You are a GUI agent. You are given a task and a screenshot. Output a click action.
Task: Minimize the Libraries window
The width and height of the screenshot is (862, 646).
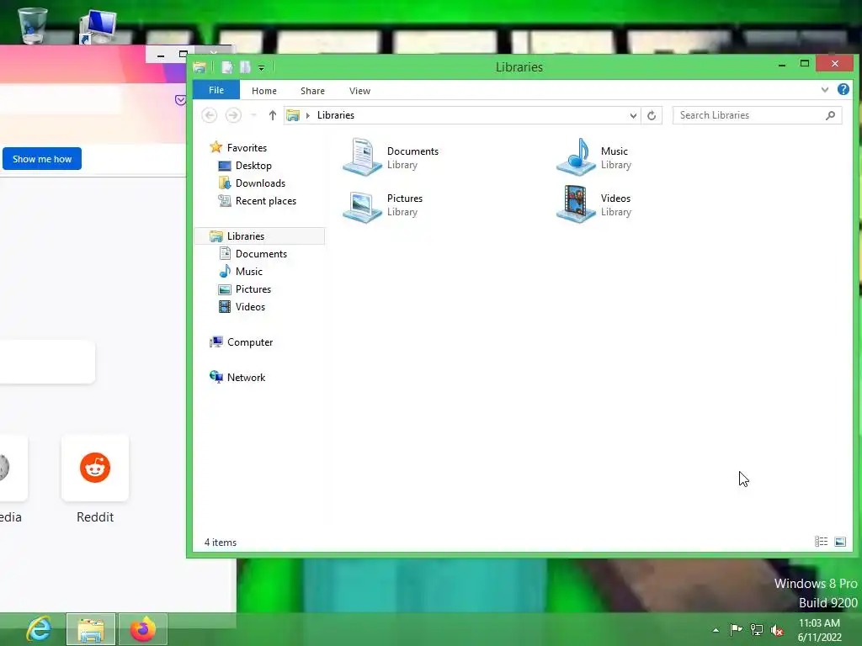(782, 65)
